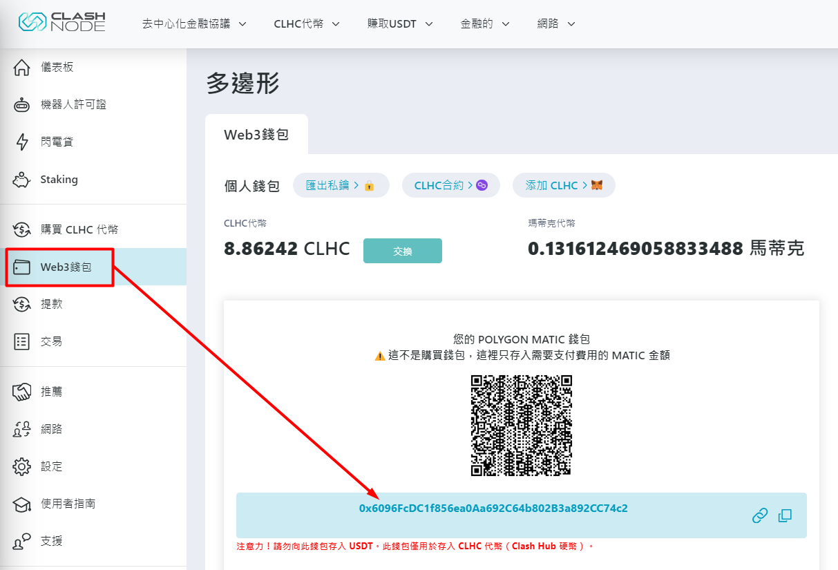Click the referral handshake icon

coord(22,392)
